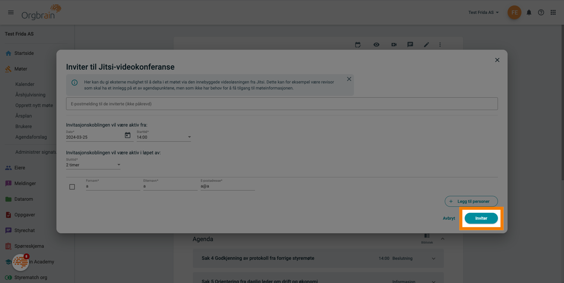564x283 pixels.
Task: Click Avbryt to cancel the invitation
Action: pyautogui.click(x=449, y=219)
